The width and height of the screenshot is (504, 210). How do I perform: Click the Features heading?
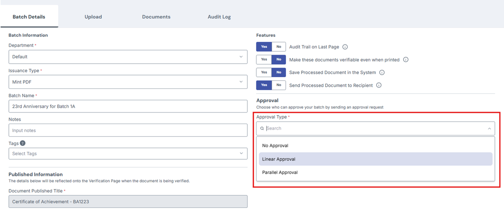tap(266, 35)
